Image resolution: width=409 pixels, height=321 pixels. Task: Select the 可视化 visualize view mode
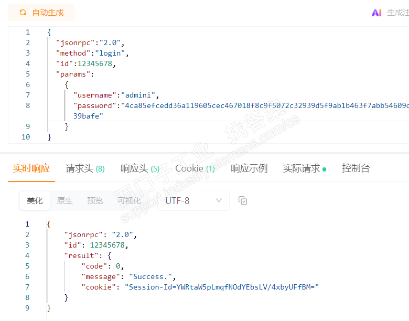pyautogui.click(x=129, y=200)
